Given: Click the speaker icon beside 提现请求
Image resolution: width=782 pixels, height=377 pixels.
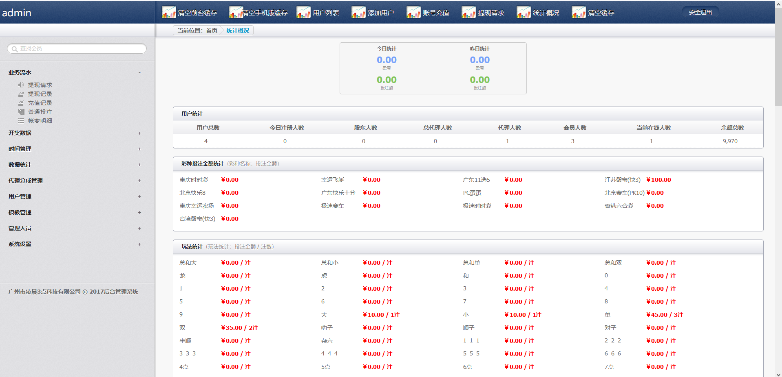Looking at the screenshot, I should click(x=21, y=85).
